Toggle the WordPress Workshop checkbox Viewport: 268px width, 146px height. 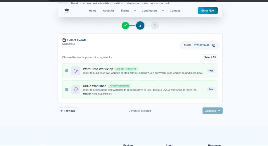click(x=67, y=71)
